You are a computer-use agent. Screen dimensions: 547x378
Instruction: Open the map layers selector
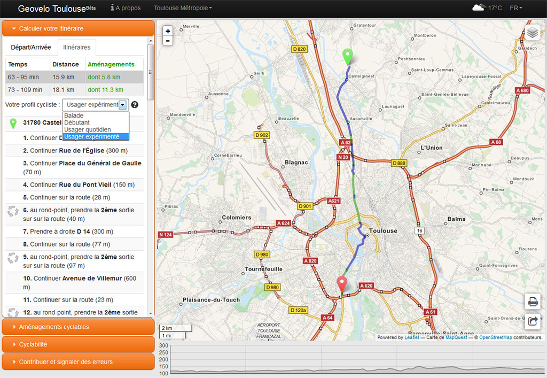(533, 33)
